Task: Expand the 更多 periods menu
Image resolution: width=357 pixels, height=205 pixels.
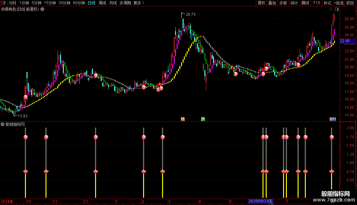Action: coord(139,3)
